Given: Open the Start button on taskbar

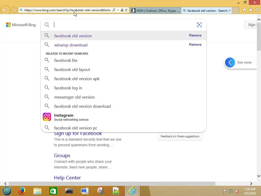Looking at the screenshot, I should [7, 191].
